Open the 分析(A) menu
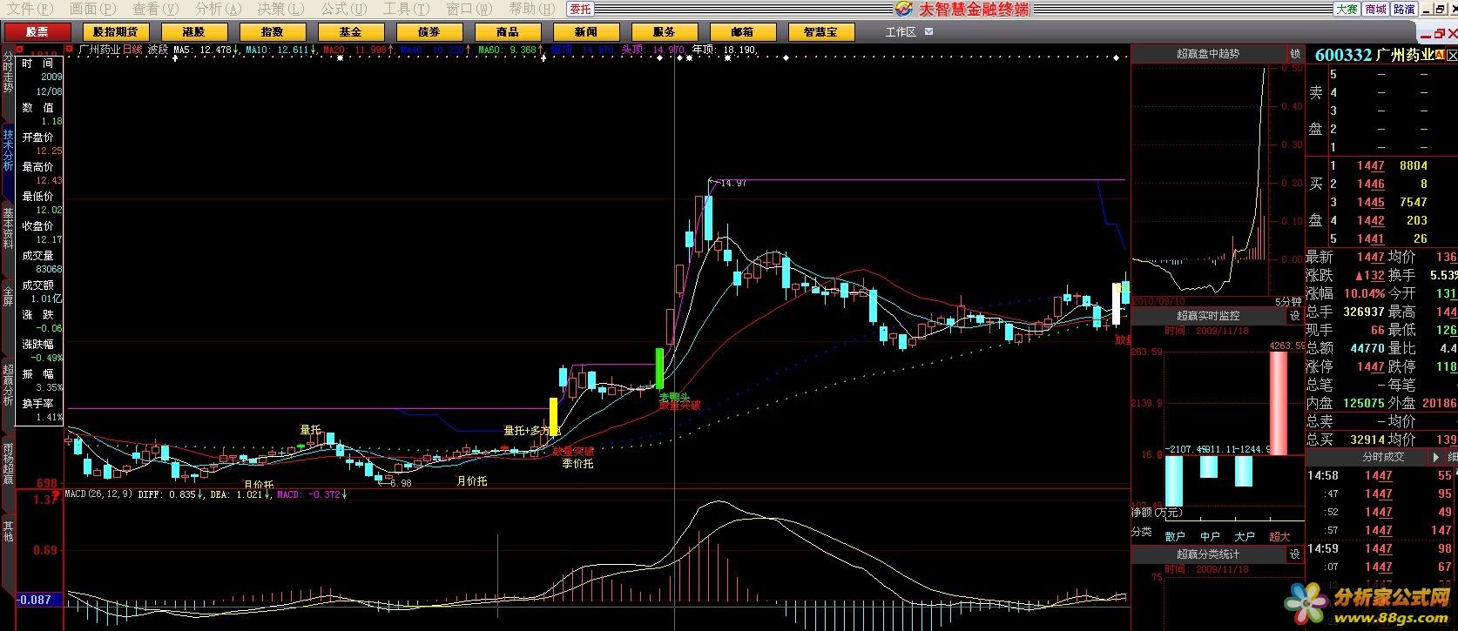The image size is (1458, 631). tap(218, 9)
